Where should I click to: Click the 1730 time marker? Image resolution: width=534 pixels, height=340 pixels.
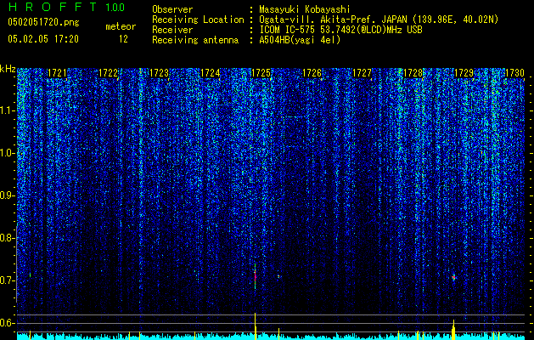pos(514,73)
